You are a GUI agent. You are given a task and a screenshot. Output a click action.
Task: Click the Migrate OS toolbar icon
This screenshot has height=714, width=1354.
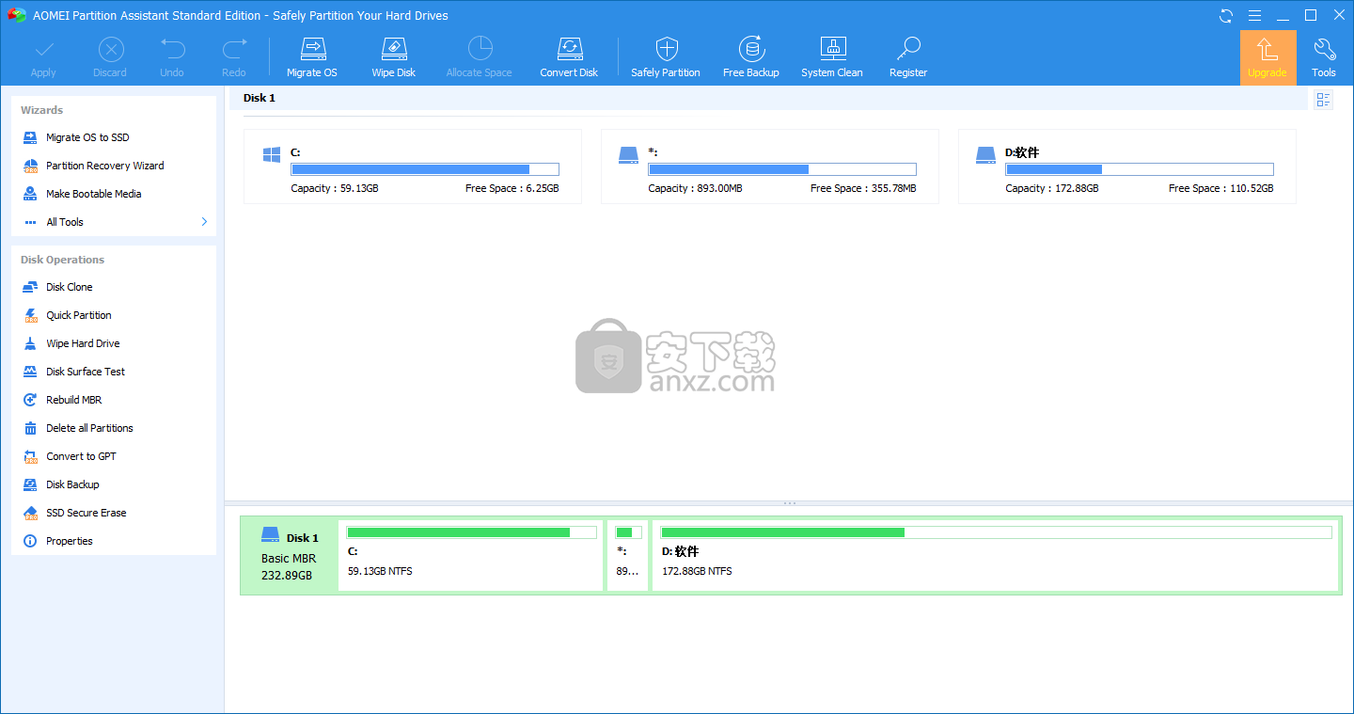pyautogui.click(x=311, y=49)
